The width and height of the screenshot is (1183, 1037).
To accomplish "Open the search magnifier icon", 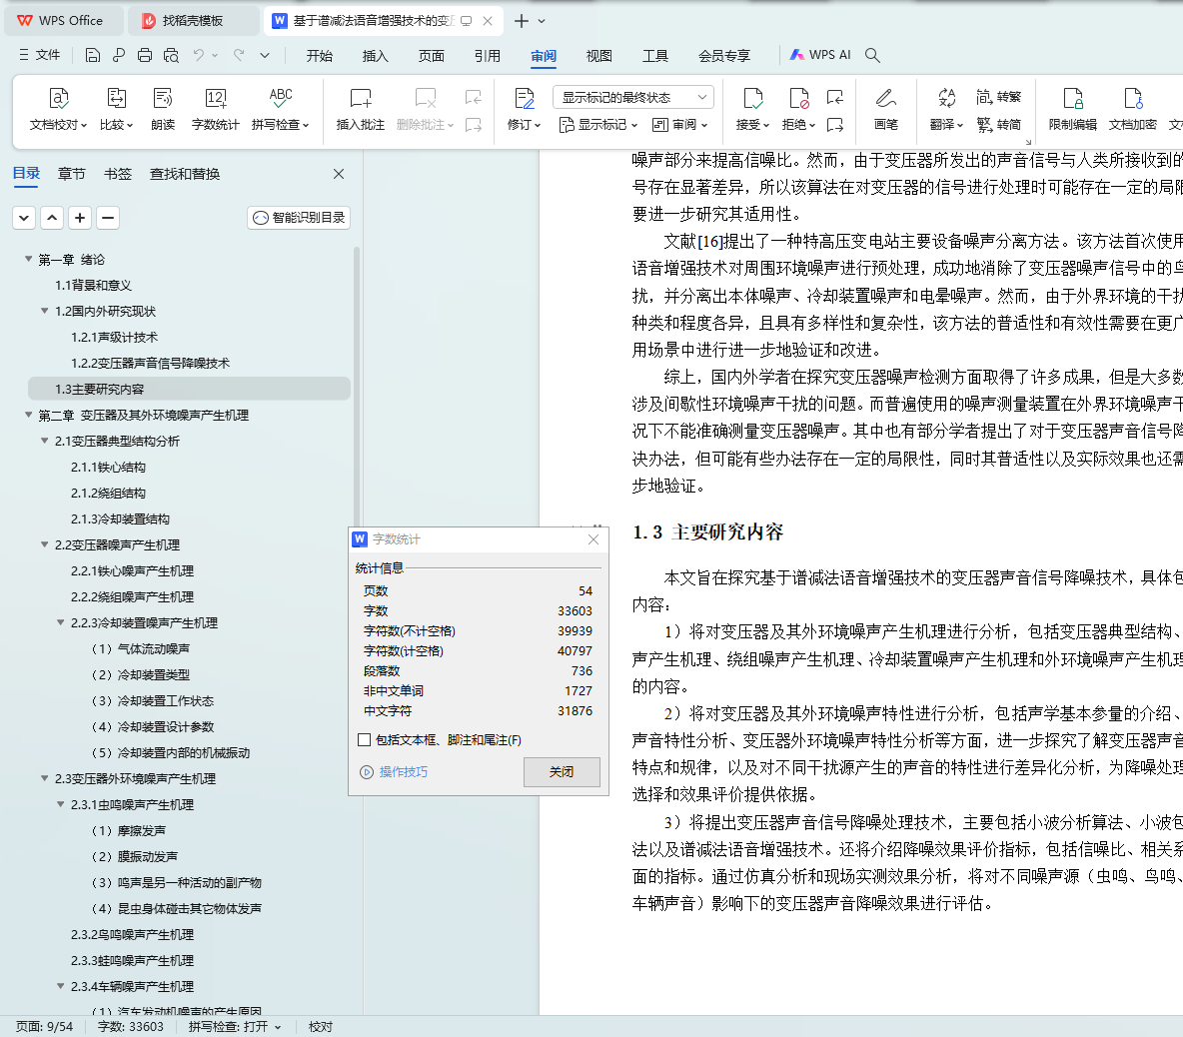I will tap(872, 55).
